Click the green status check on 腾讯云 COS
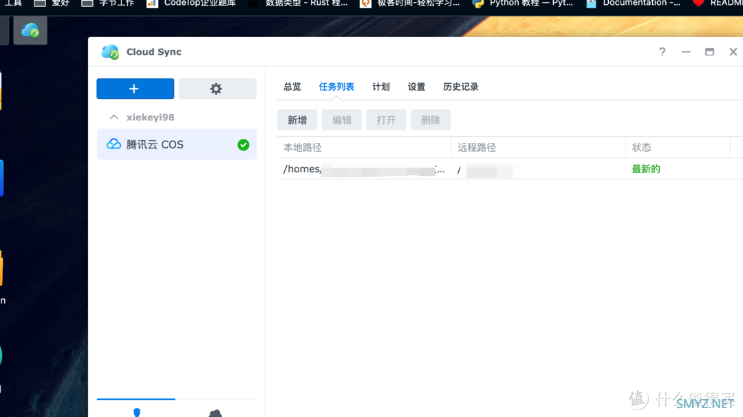 243,144
